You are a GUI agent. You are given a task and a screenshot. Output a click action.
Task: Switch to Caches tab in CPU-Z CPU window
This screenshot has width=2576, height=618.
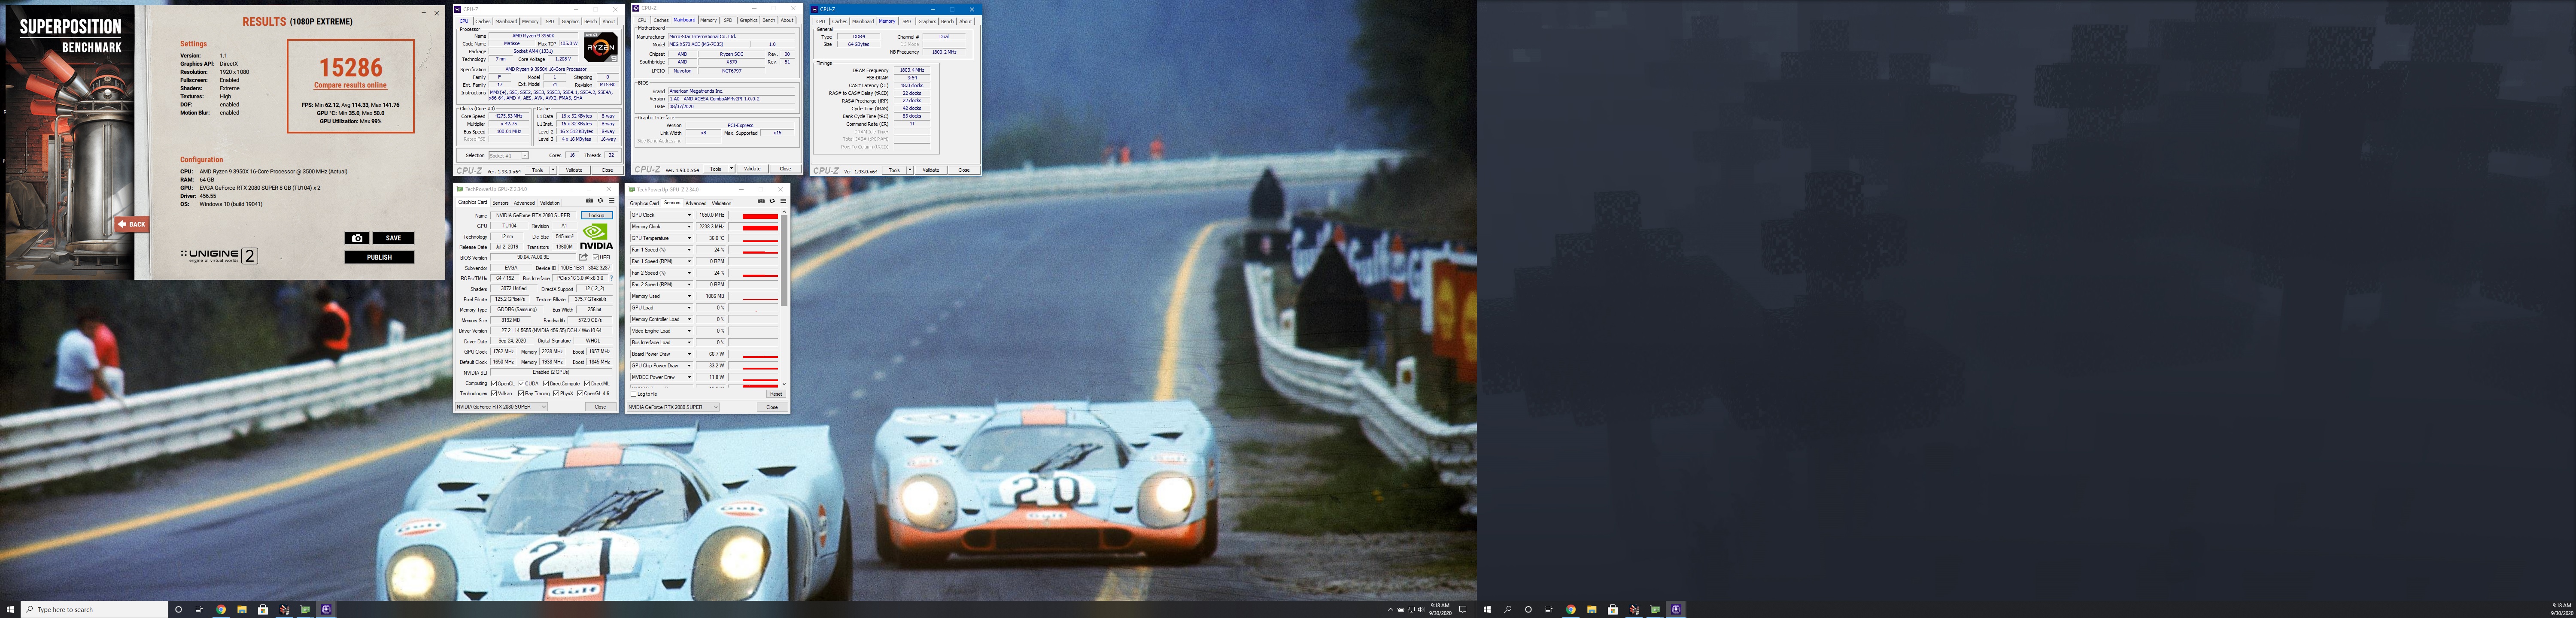point(483,21)
